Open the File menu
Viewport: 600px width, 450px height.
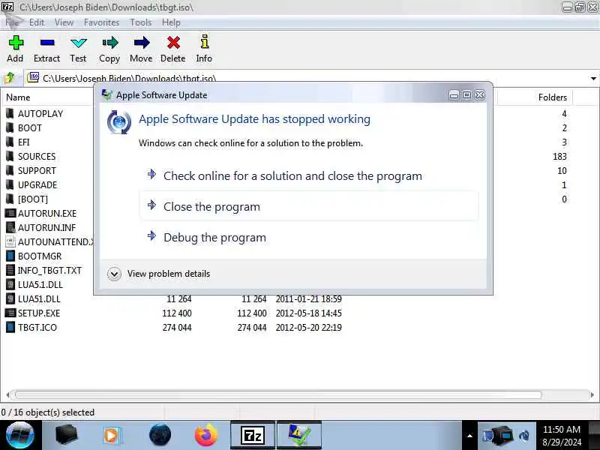(x=12, y=22)
